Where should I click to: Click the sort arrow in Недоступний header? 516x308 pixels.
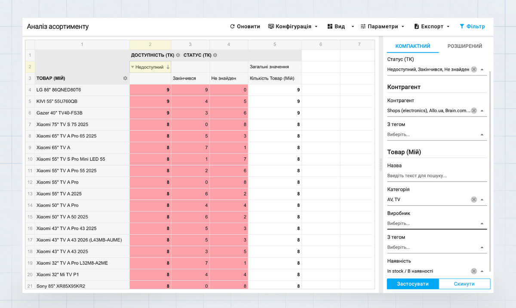pos(168,67)
